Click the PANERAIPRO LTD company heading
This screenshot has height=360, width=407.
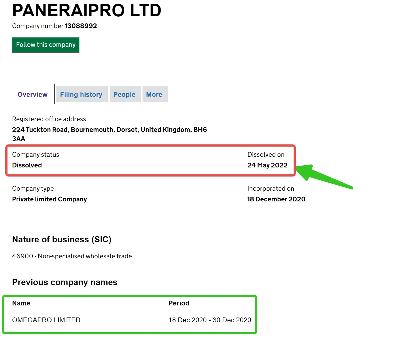click(x=87, y=10)
